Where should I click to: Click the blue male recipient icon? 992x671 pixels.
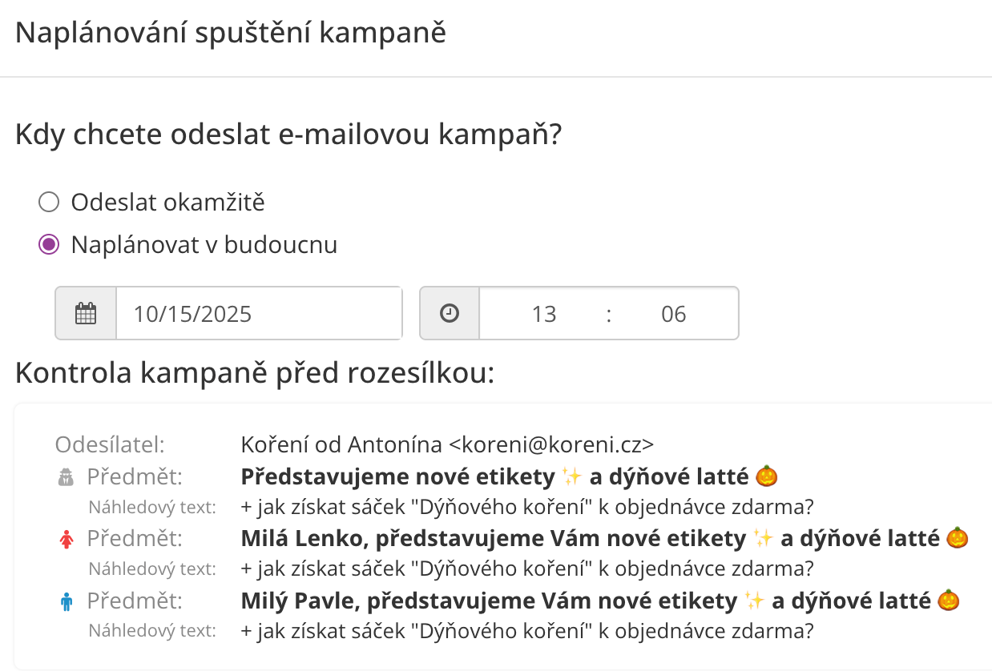pos(67,601)
